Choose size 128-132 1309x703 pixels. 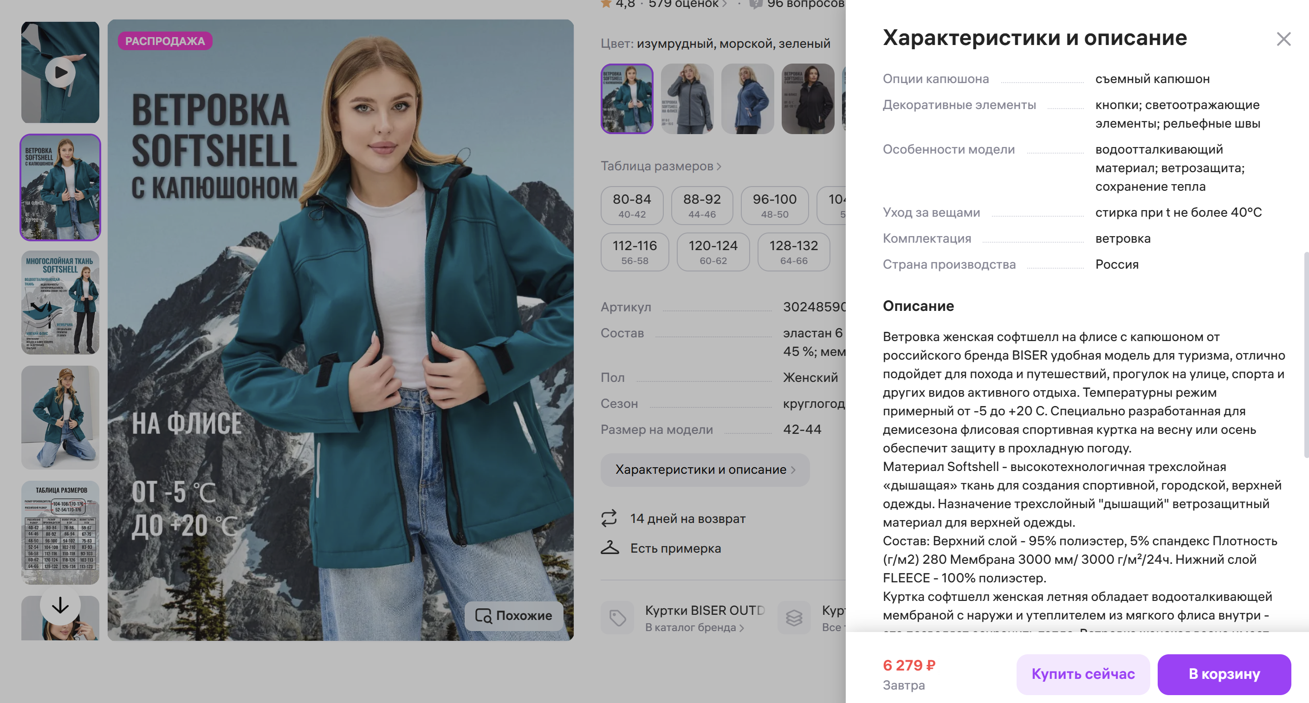(793, 252)
